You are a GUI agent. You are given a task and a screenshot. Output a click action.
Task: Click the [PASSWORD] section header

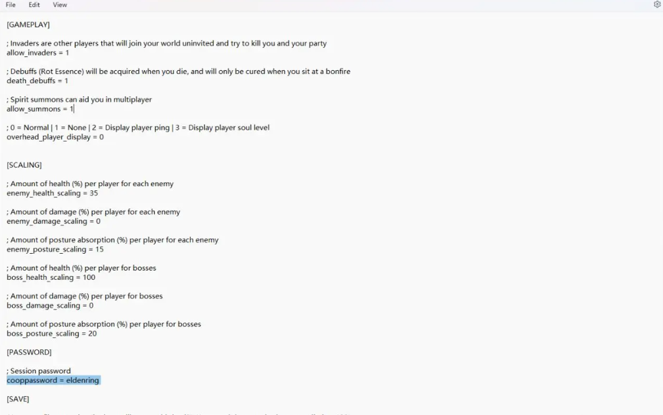[x=29, y=352]
